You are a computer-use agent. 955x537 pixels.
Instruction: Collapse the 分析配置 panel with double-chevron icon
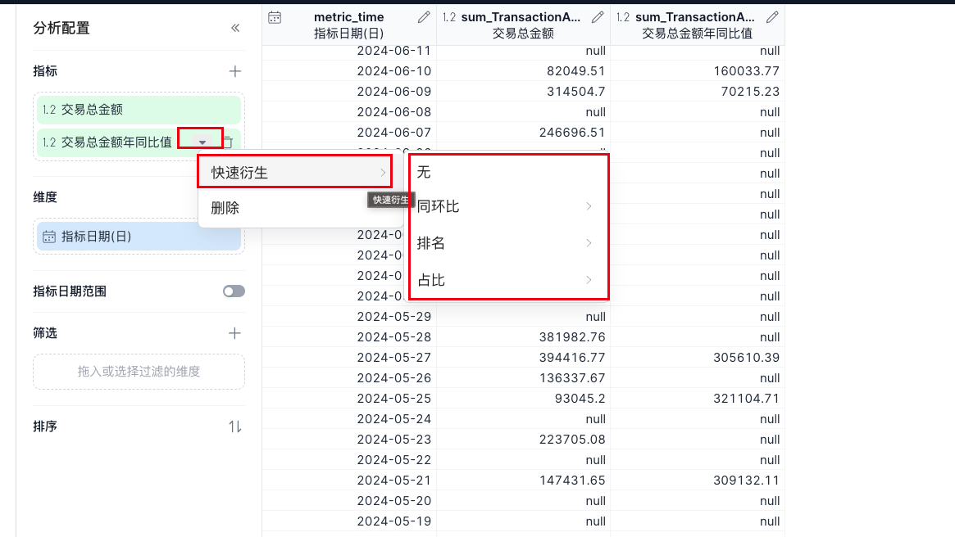pyautogui.click(x=235, y=28)
